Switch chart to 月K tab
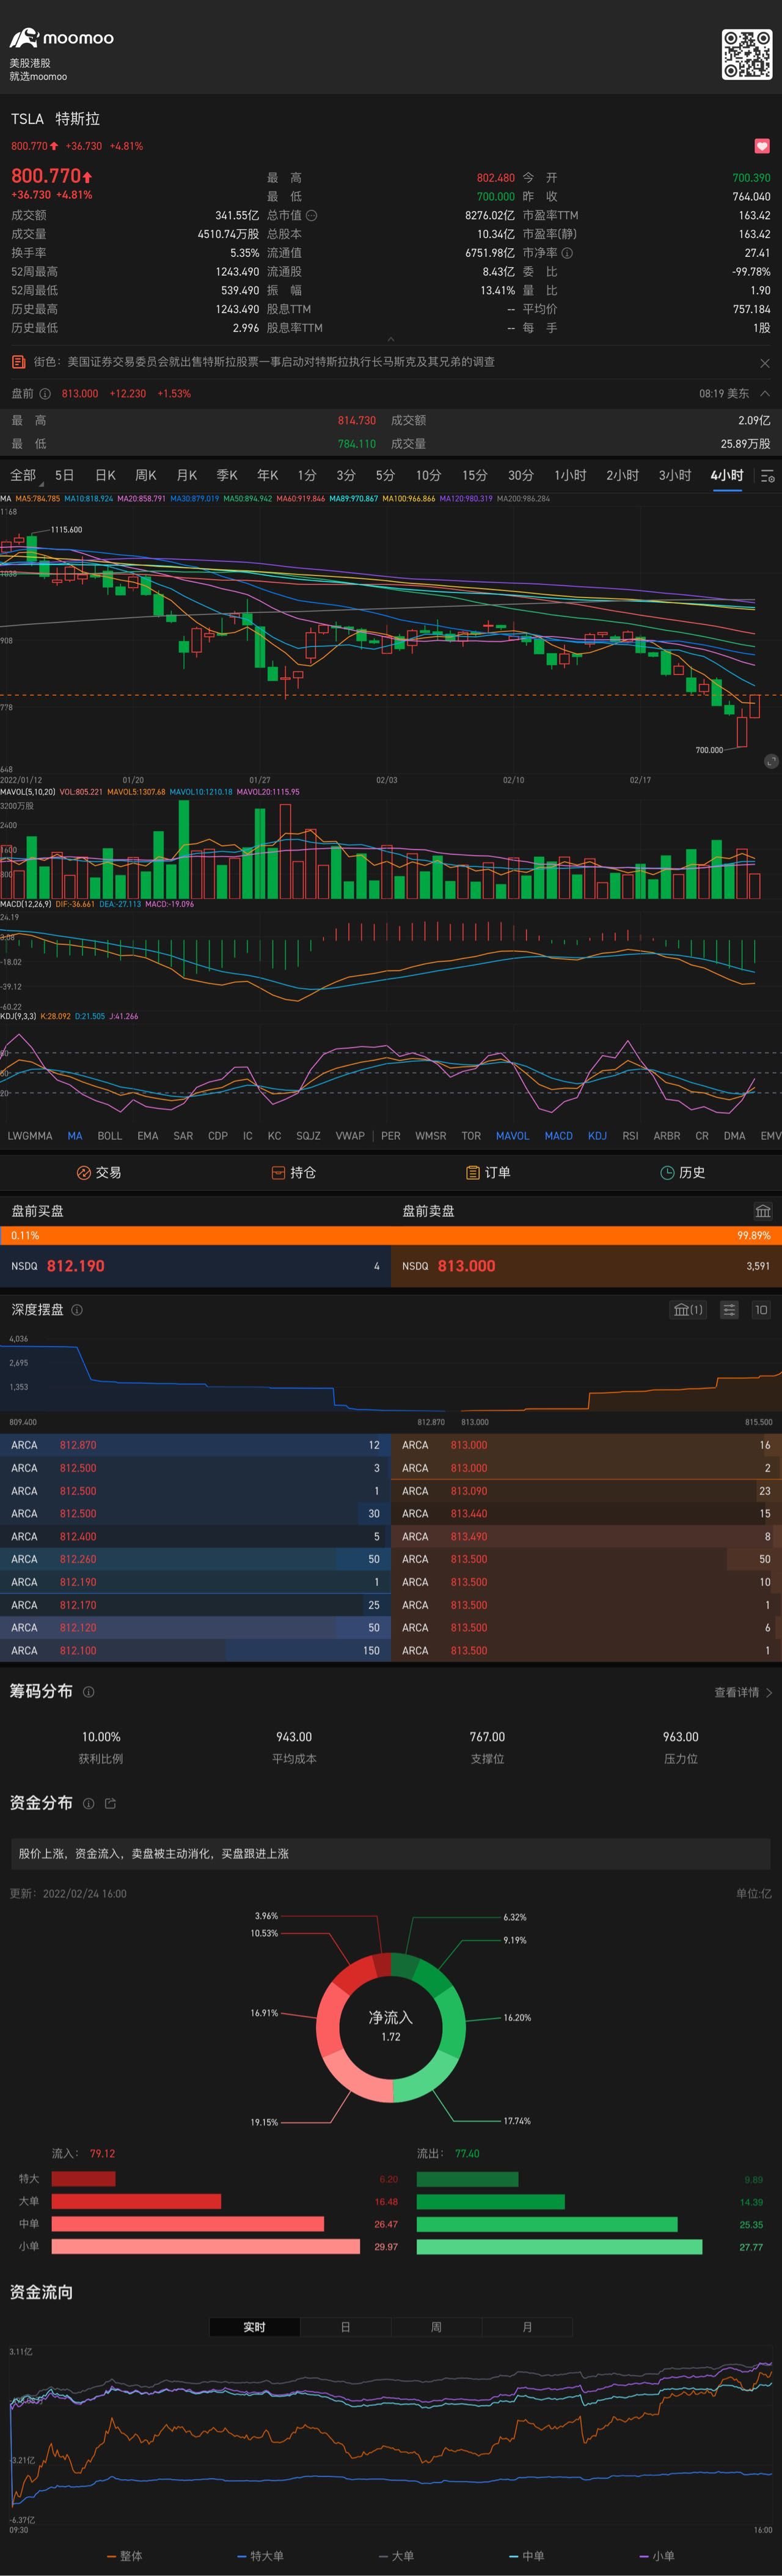The width and height of the screenshot is (782, 2576). click(187, 475)
